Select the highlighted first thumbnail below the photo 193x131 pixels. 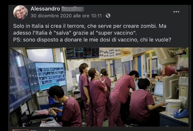[21, 130]
